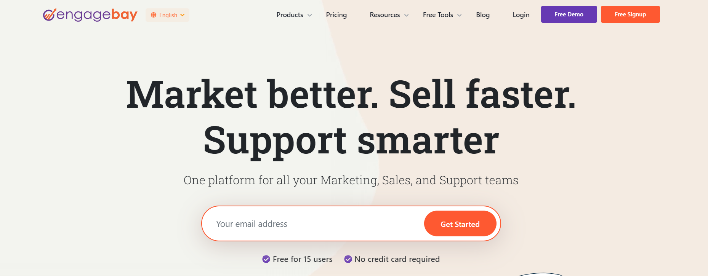Open the Login link
Image resolution: width=708 pixels, height=276 pixels.
point(521,15)
